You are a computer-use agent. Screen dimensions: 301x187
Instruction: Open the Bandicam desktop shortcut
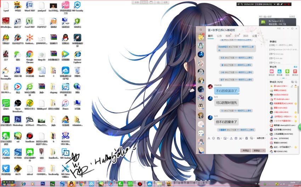click(x=29, y=137)
